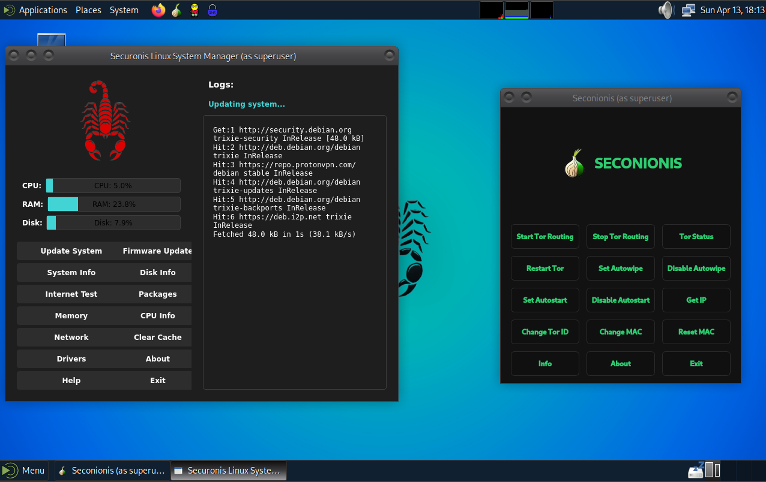Open the bottom-panel Menu button
The image size is (766, 482).
[24, 471]
